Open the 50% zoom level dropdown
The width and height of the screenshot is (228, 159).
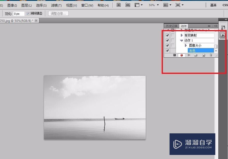point(154,5)
